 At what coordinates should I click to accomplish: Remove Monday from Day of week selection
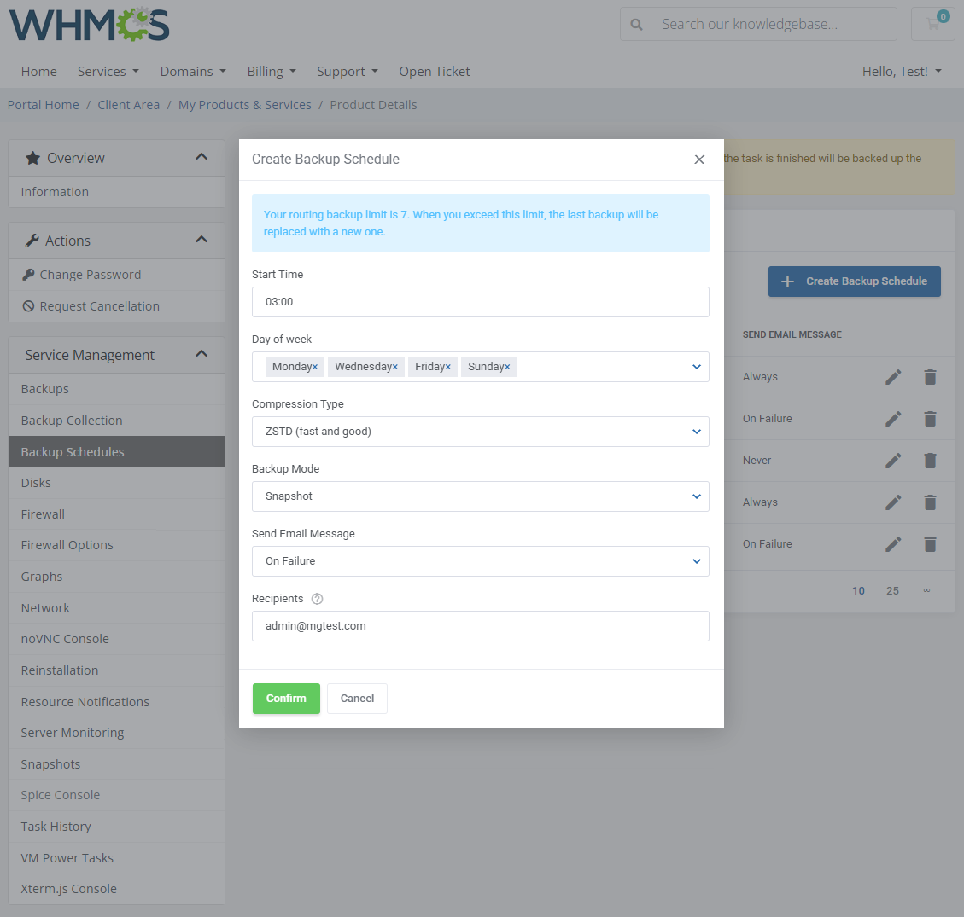point(313,366)
